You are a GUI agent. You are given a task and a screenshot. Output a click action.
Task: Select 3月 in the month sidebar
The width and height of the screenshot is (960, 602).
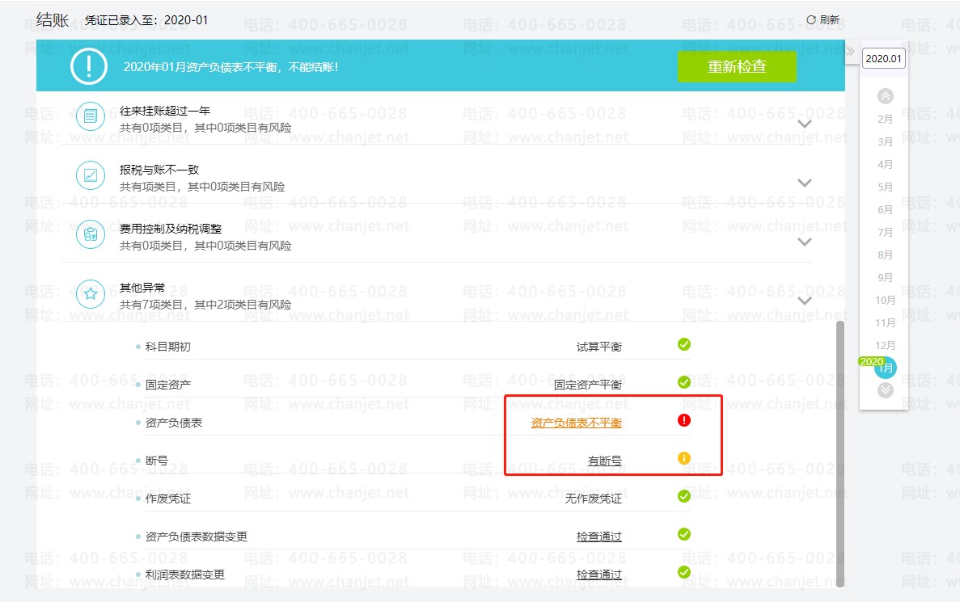pyautogui.click(x=884, y=141)
